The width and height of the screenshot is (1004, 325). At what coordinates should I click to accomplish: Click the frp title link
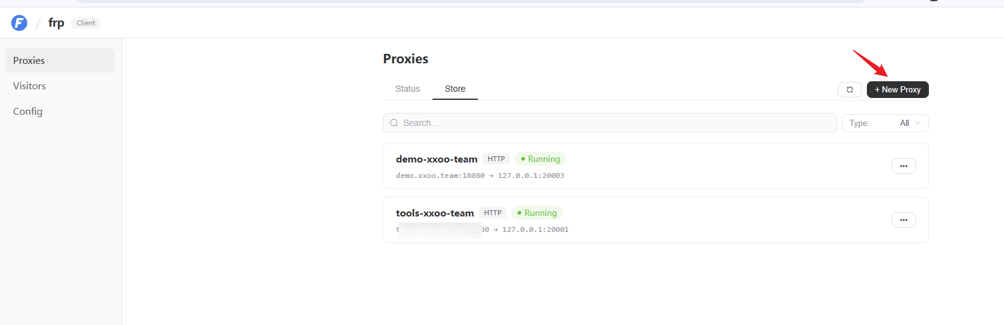[56, 23]
